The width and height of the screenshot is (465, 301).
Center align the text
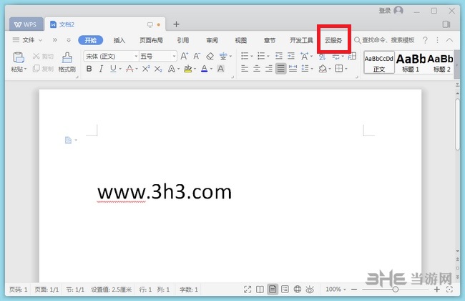(x=257, y=69)
